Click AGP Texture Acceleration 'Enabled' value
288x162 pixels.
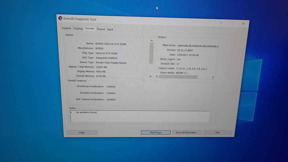tap(111, 100)
